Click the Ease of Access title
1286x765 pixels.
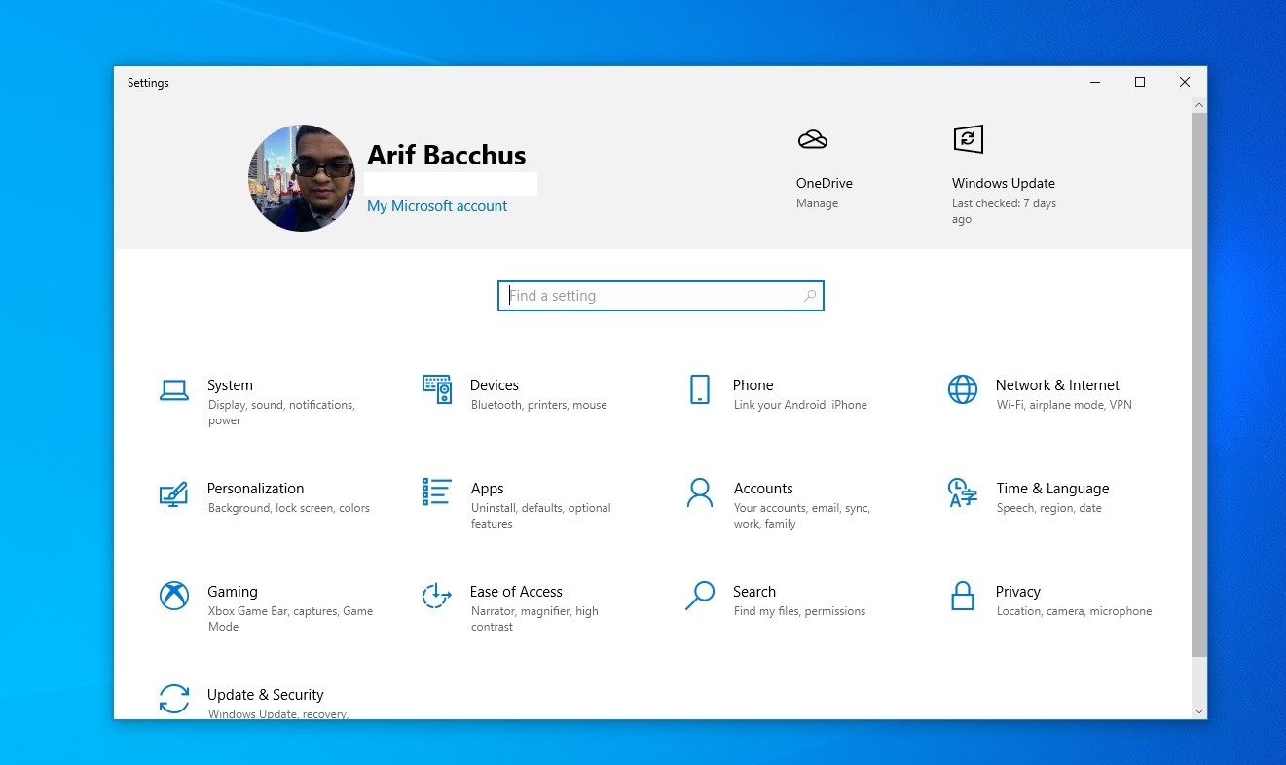click(x=516, y=592)
